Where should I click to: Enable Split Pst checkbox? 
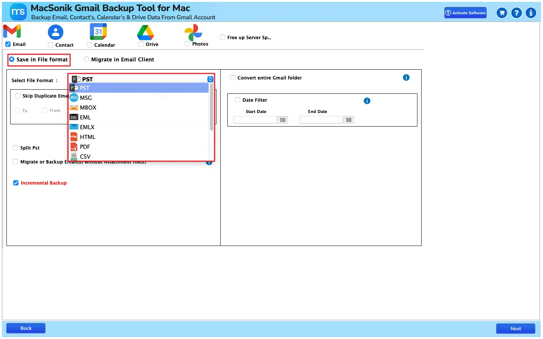coord(15,148)
